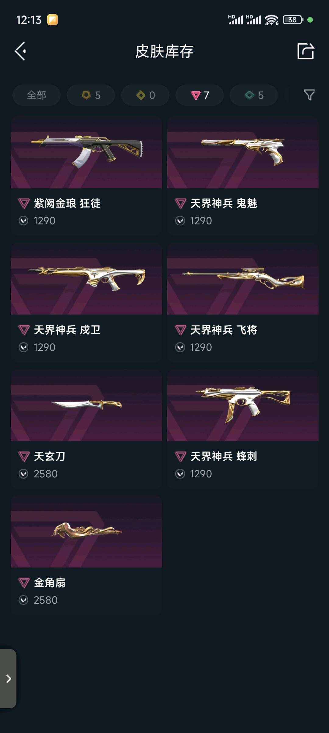Select the 全部 filter tab
The image size is (329, 733).
[x=36, y=95]
